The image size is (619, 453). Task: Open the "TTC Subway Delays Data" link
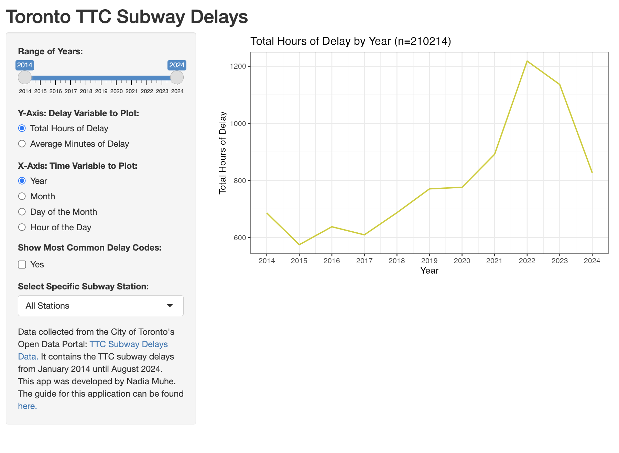pos(129,344)
